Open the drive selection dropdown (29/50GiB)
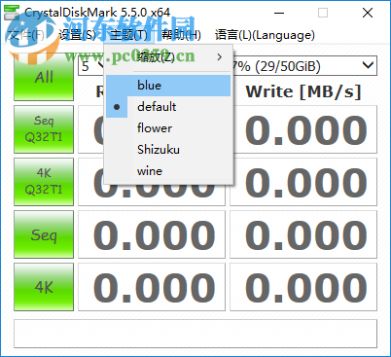The height and width of the screenshot is (357, 391). pyautogui.click(x=304, y=66)
